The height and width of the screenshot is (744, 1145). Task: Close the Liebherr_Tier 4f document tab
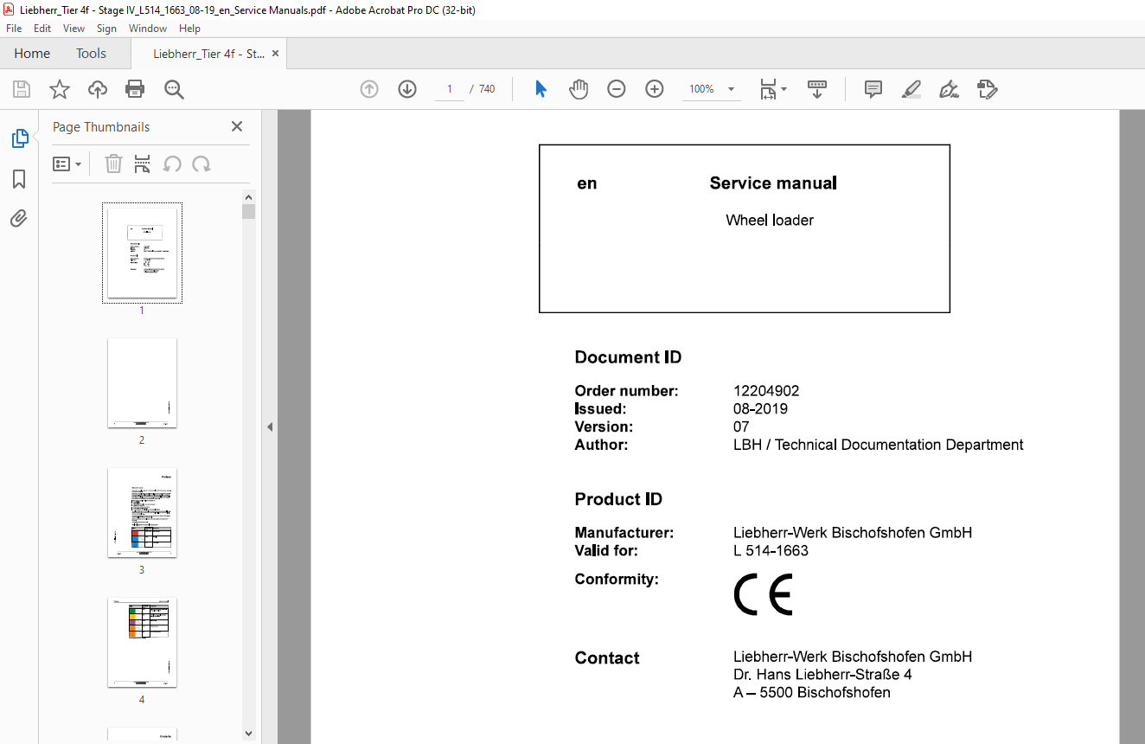click(276, 54)
